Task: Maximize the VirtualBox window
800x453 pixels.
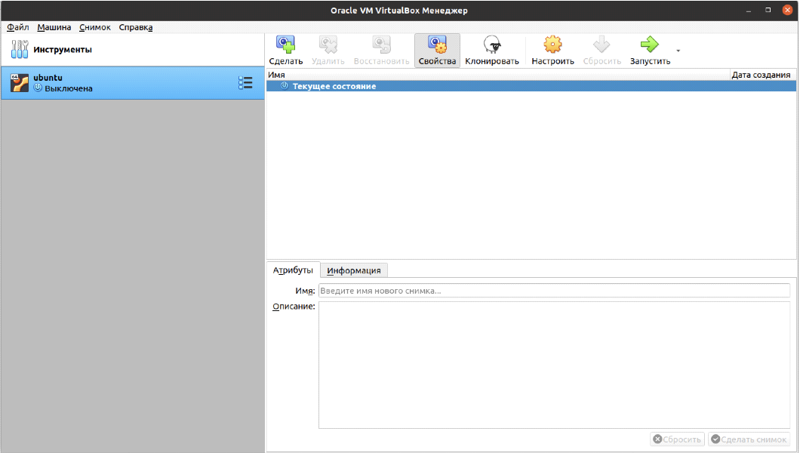Action: pyautogui.click(x=768, y=11)
